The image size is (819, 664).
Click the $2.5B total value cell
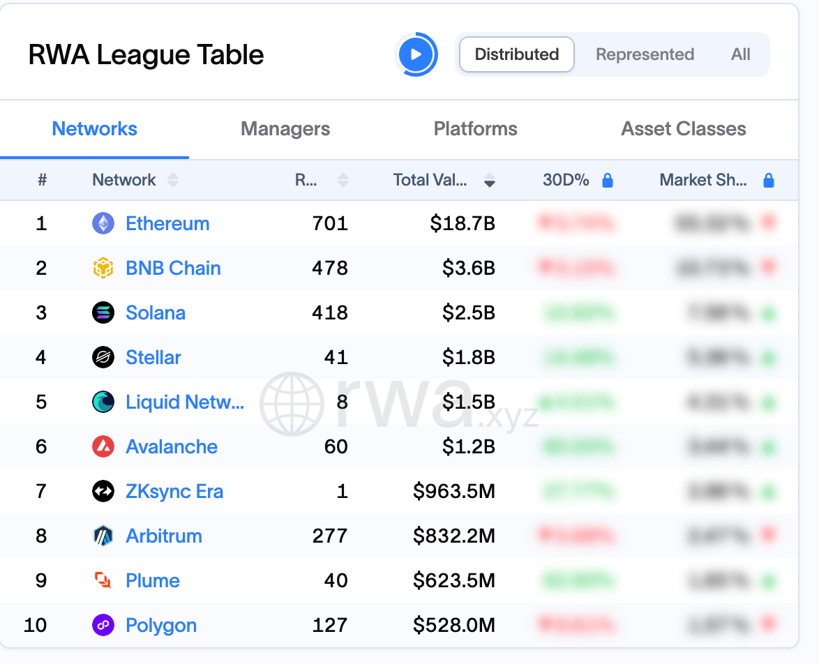(469, 312)
